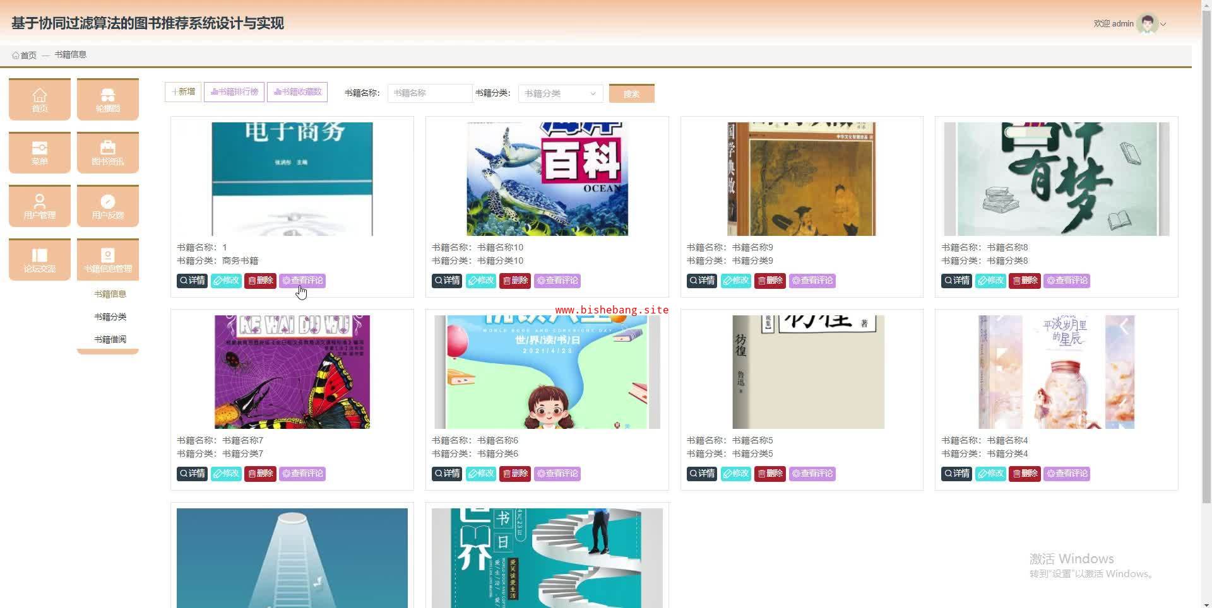This screenshot has height=608, width=1212.
Task: View 详情 for 书籍名称10
Action: pos(448,281)
